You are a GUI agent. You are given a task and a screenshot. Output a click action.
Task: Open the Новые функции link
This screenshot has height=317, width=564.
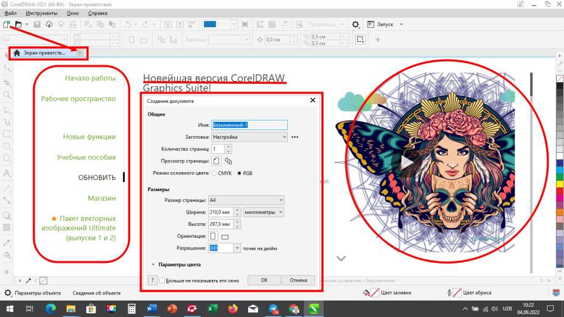[89, 137]
